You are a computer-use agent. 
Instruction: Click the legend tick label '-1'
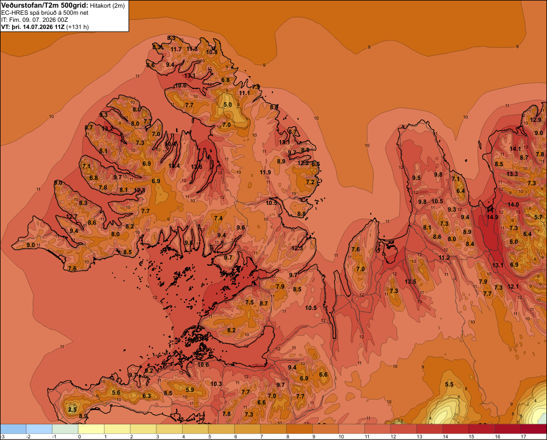(54, 437)
